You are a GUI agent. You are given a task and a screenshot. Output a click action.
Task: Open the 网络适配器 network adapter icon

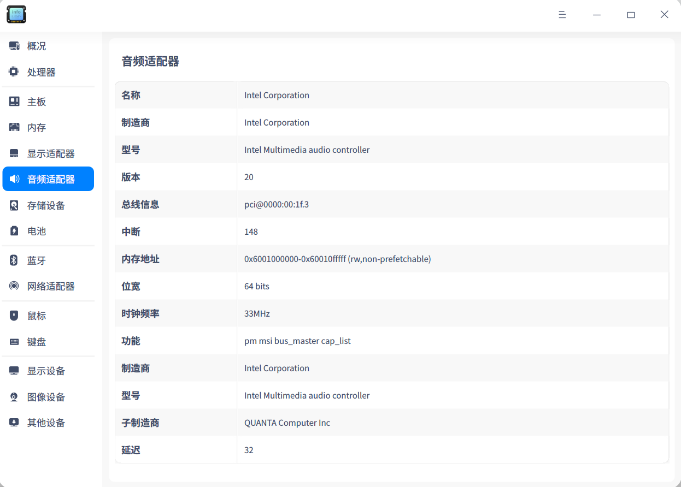point(13,286)
